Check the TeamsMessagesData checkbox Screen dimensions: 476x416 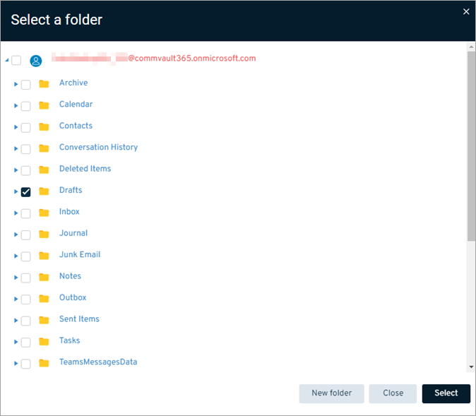(26, 364)
